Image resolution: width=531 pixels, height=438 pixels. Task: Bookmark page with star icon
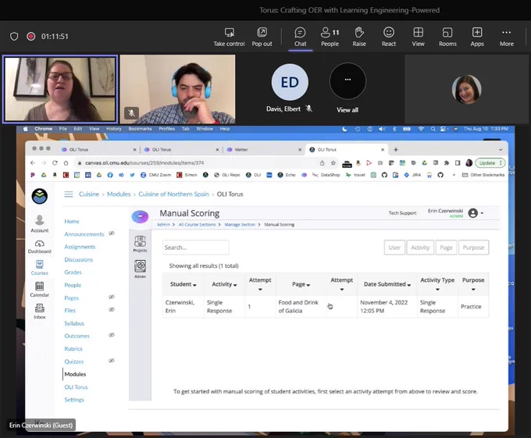tap(333, 163)
